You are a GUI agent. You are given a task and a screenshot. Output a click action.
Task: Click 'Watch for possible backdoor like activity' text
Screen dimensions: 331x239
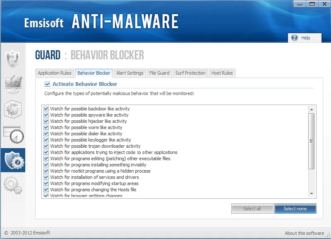90,109
